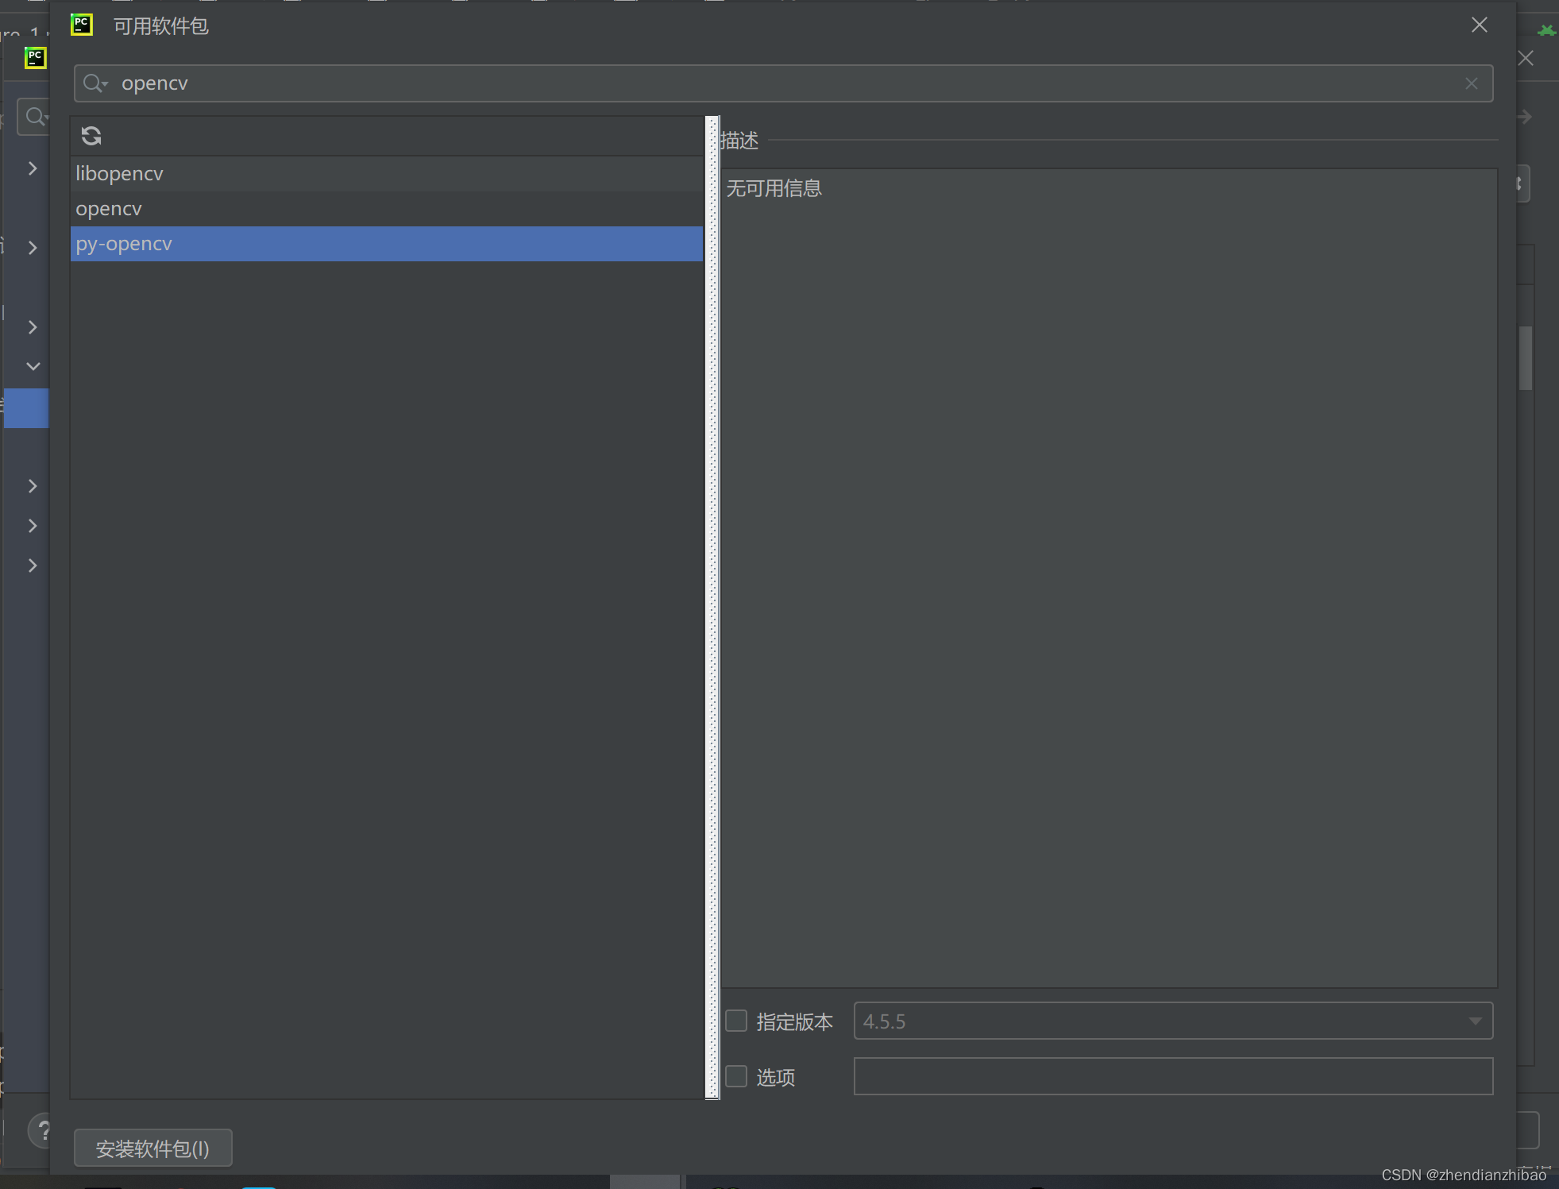
Task: Expand the first collapsed settings tree node
Action: click(33, 168)
